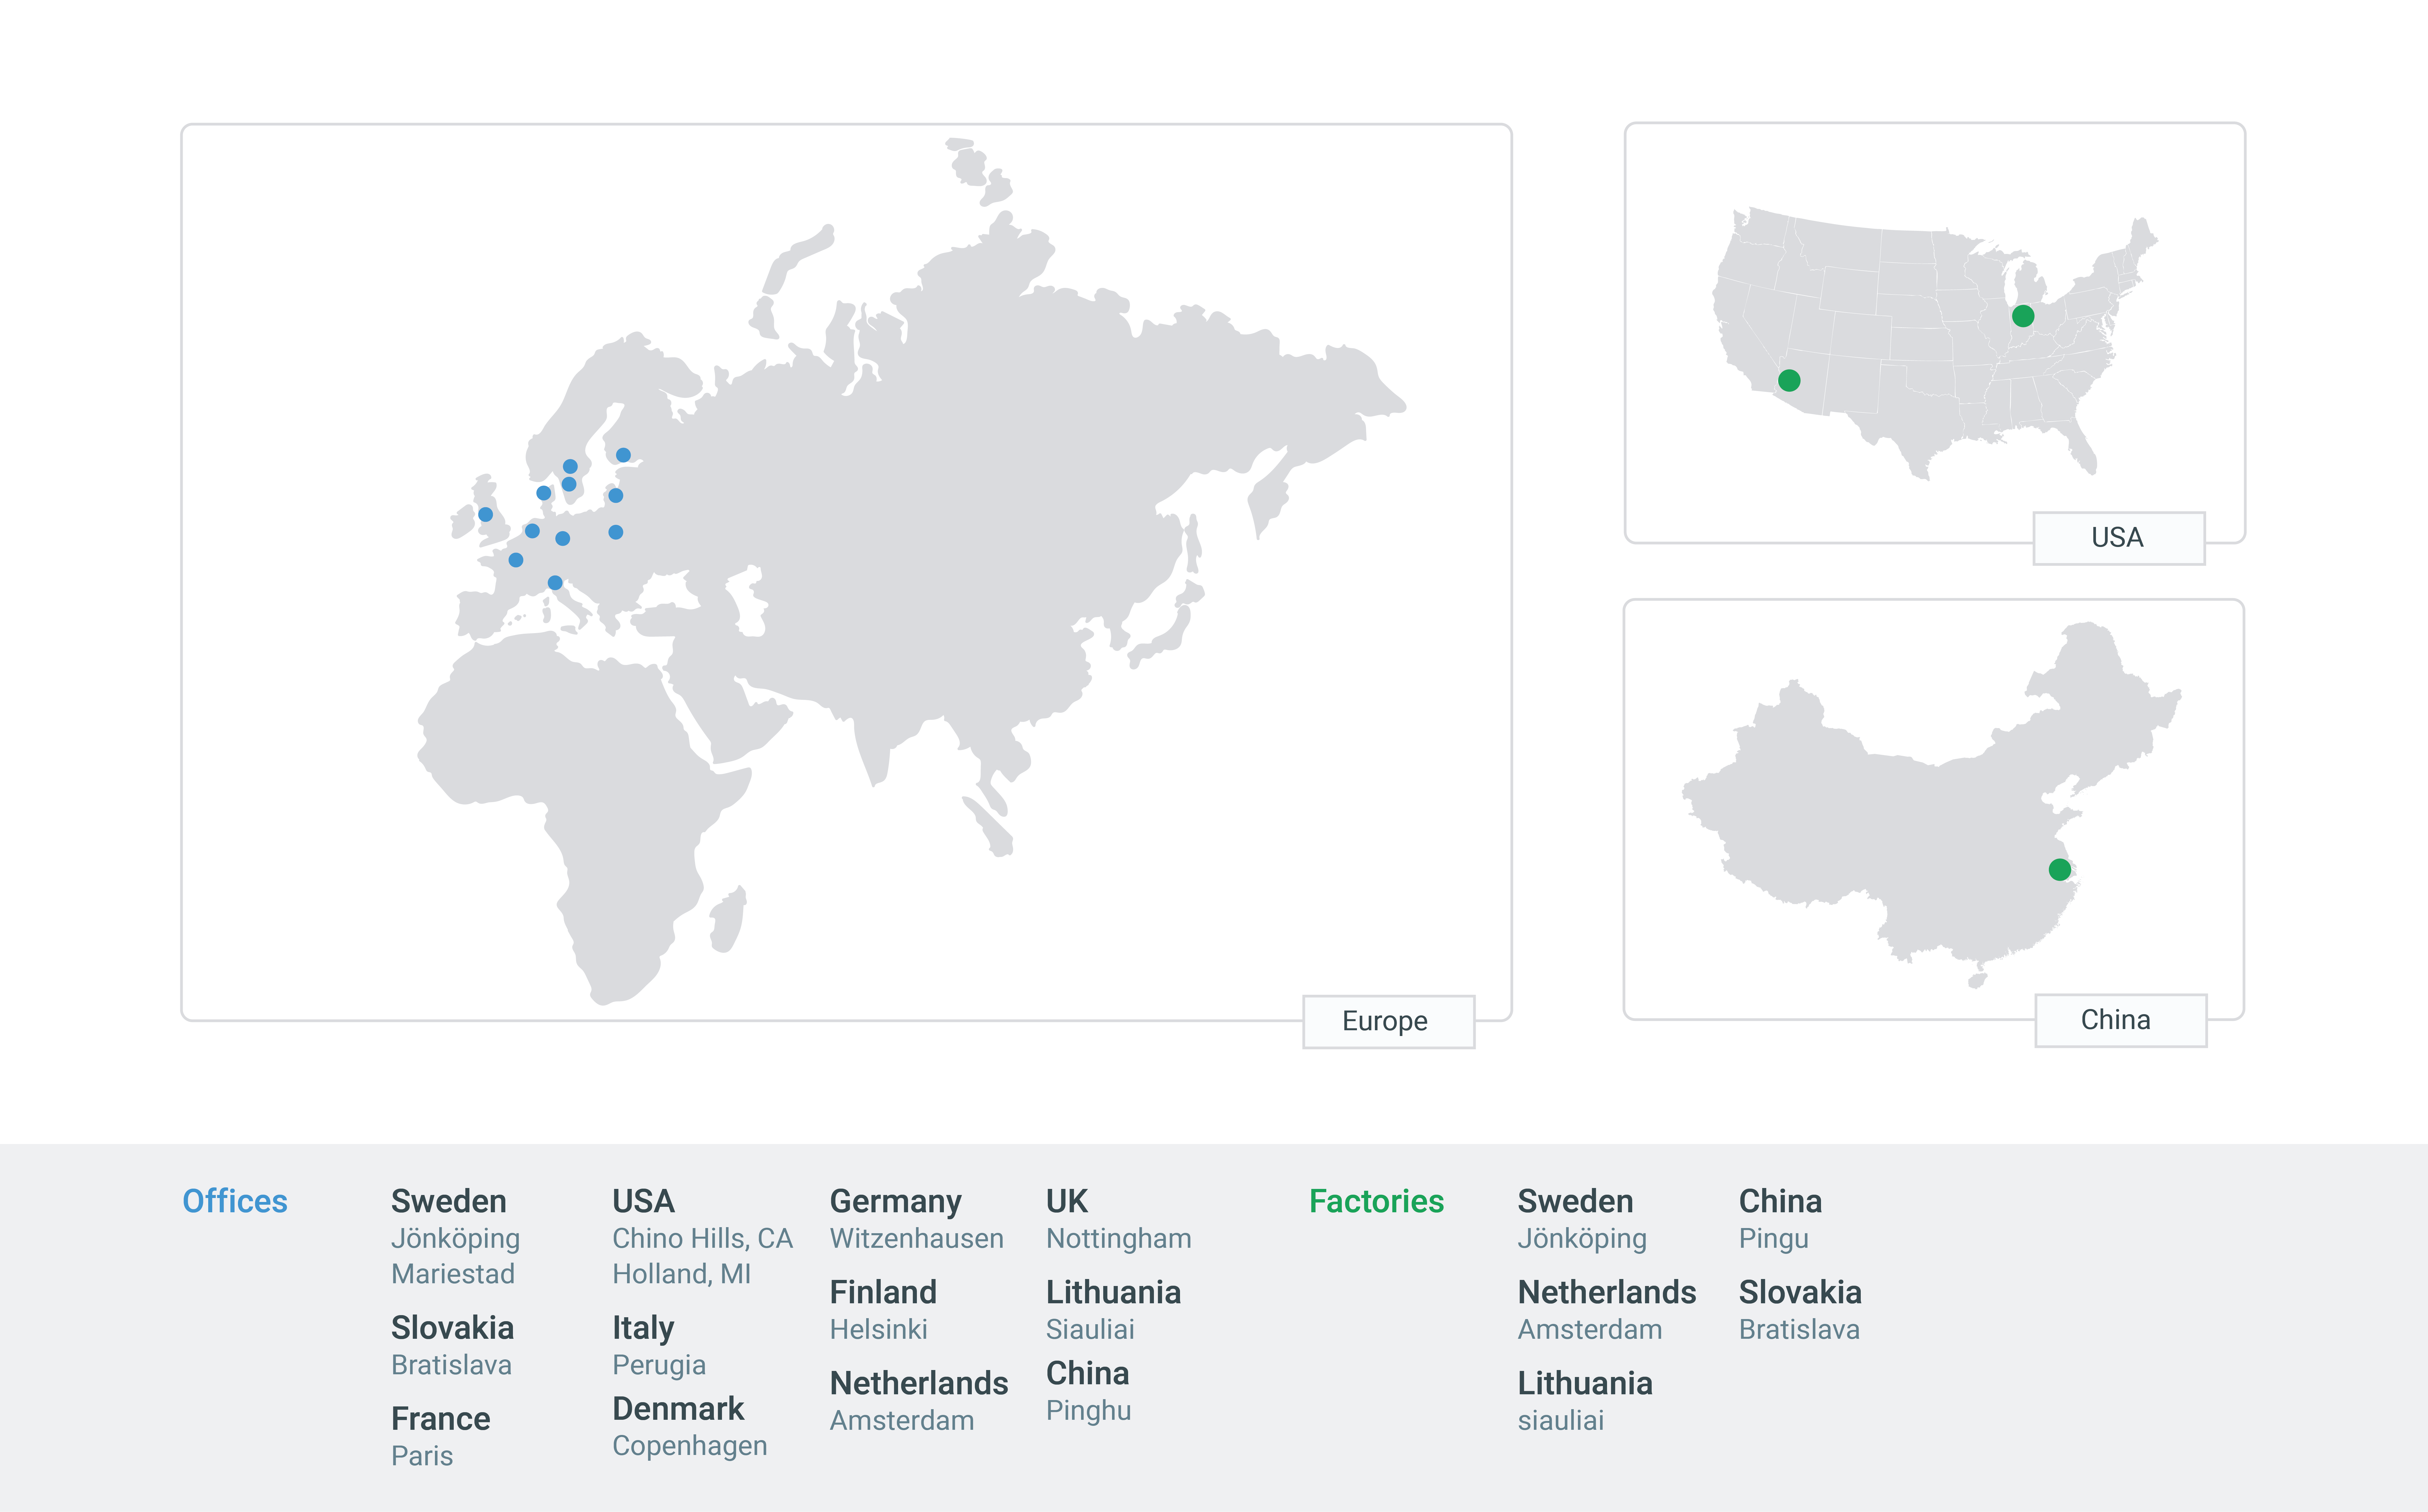Click the green Factories heading
Image resolution: width=2428 pixels, height=1512 pixels.
pyautogui.click(x=1377, y=1201)
